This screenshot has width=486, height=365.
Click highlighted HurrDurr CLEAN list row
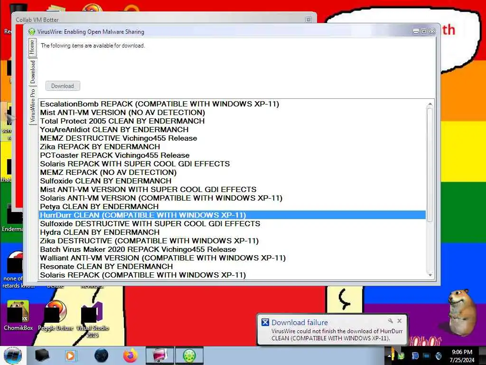click(232, 215)
